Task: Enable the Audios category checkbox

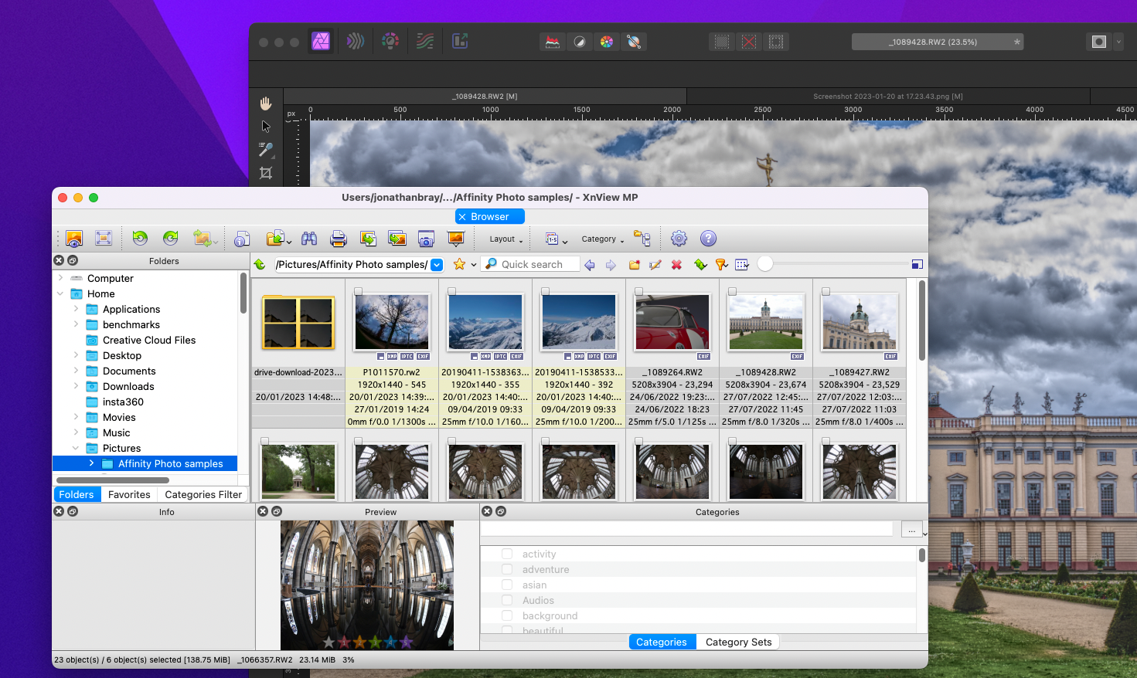Action: (x=507, y=600)
